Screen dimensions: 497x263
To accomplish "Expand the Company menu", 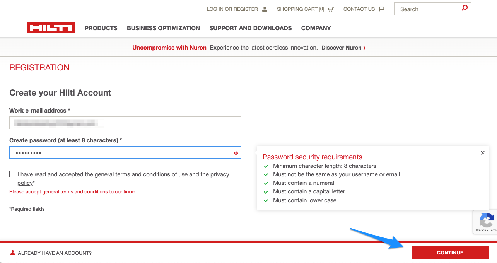I will coord(316,28).
